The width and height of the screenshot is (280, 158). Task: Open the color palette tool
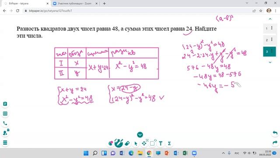coord(111,144)
